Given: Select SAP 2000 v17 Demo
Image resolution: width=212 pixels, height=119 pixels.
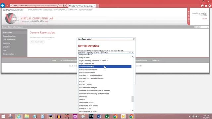Looking at the screenshot, I should tap(105, 73).
